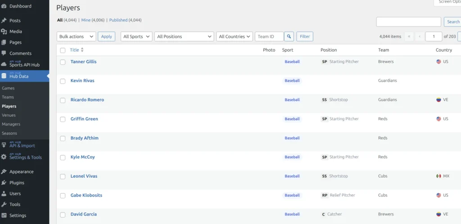Click the API & Import icon
Image resolution: width=461 pixels, height=224 pixels.
click(4, 145)
